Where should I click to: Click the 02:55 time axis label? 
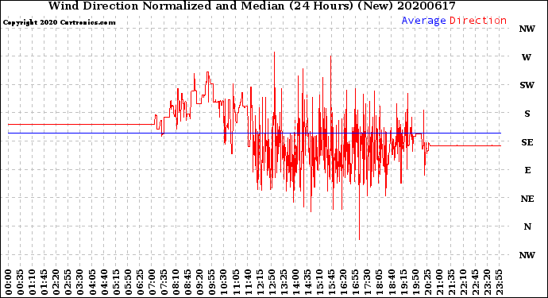(x=68, y=282)
